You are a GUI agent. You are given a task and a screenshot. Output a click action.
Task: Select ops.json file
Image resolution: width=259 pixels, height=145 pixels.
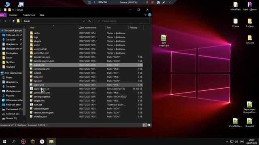coord(86,81)
